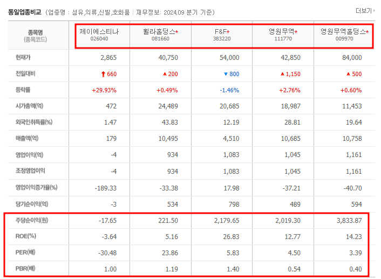Open the 영원무역 111770 stock link
Image resolution: width=381 pixels, height=279 pixels.
[281, 32]
